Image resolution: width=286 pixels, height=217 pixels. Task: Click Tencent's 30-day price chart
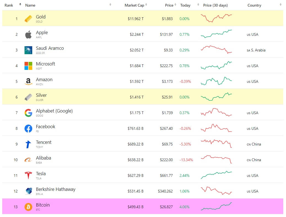216,144
